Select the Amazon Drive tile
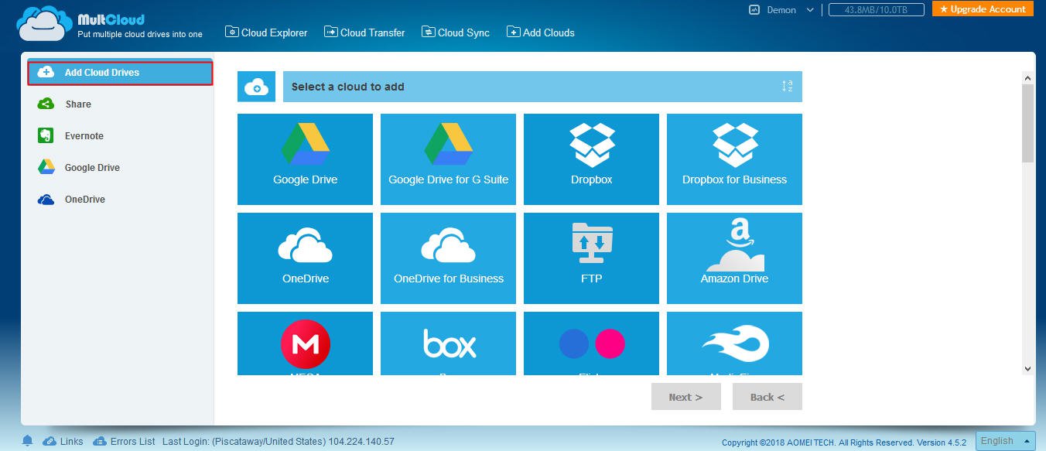1046x451 pixels. click(x=734, y=258)
